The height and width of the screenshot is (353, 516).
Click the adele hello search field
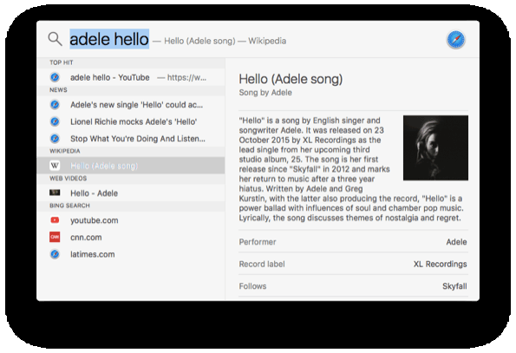click(109, 39)
